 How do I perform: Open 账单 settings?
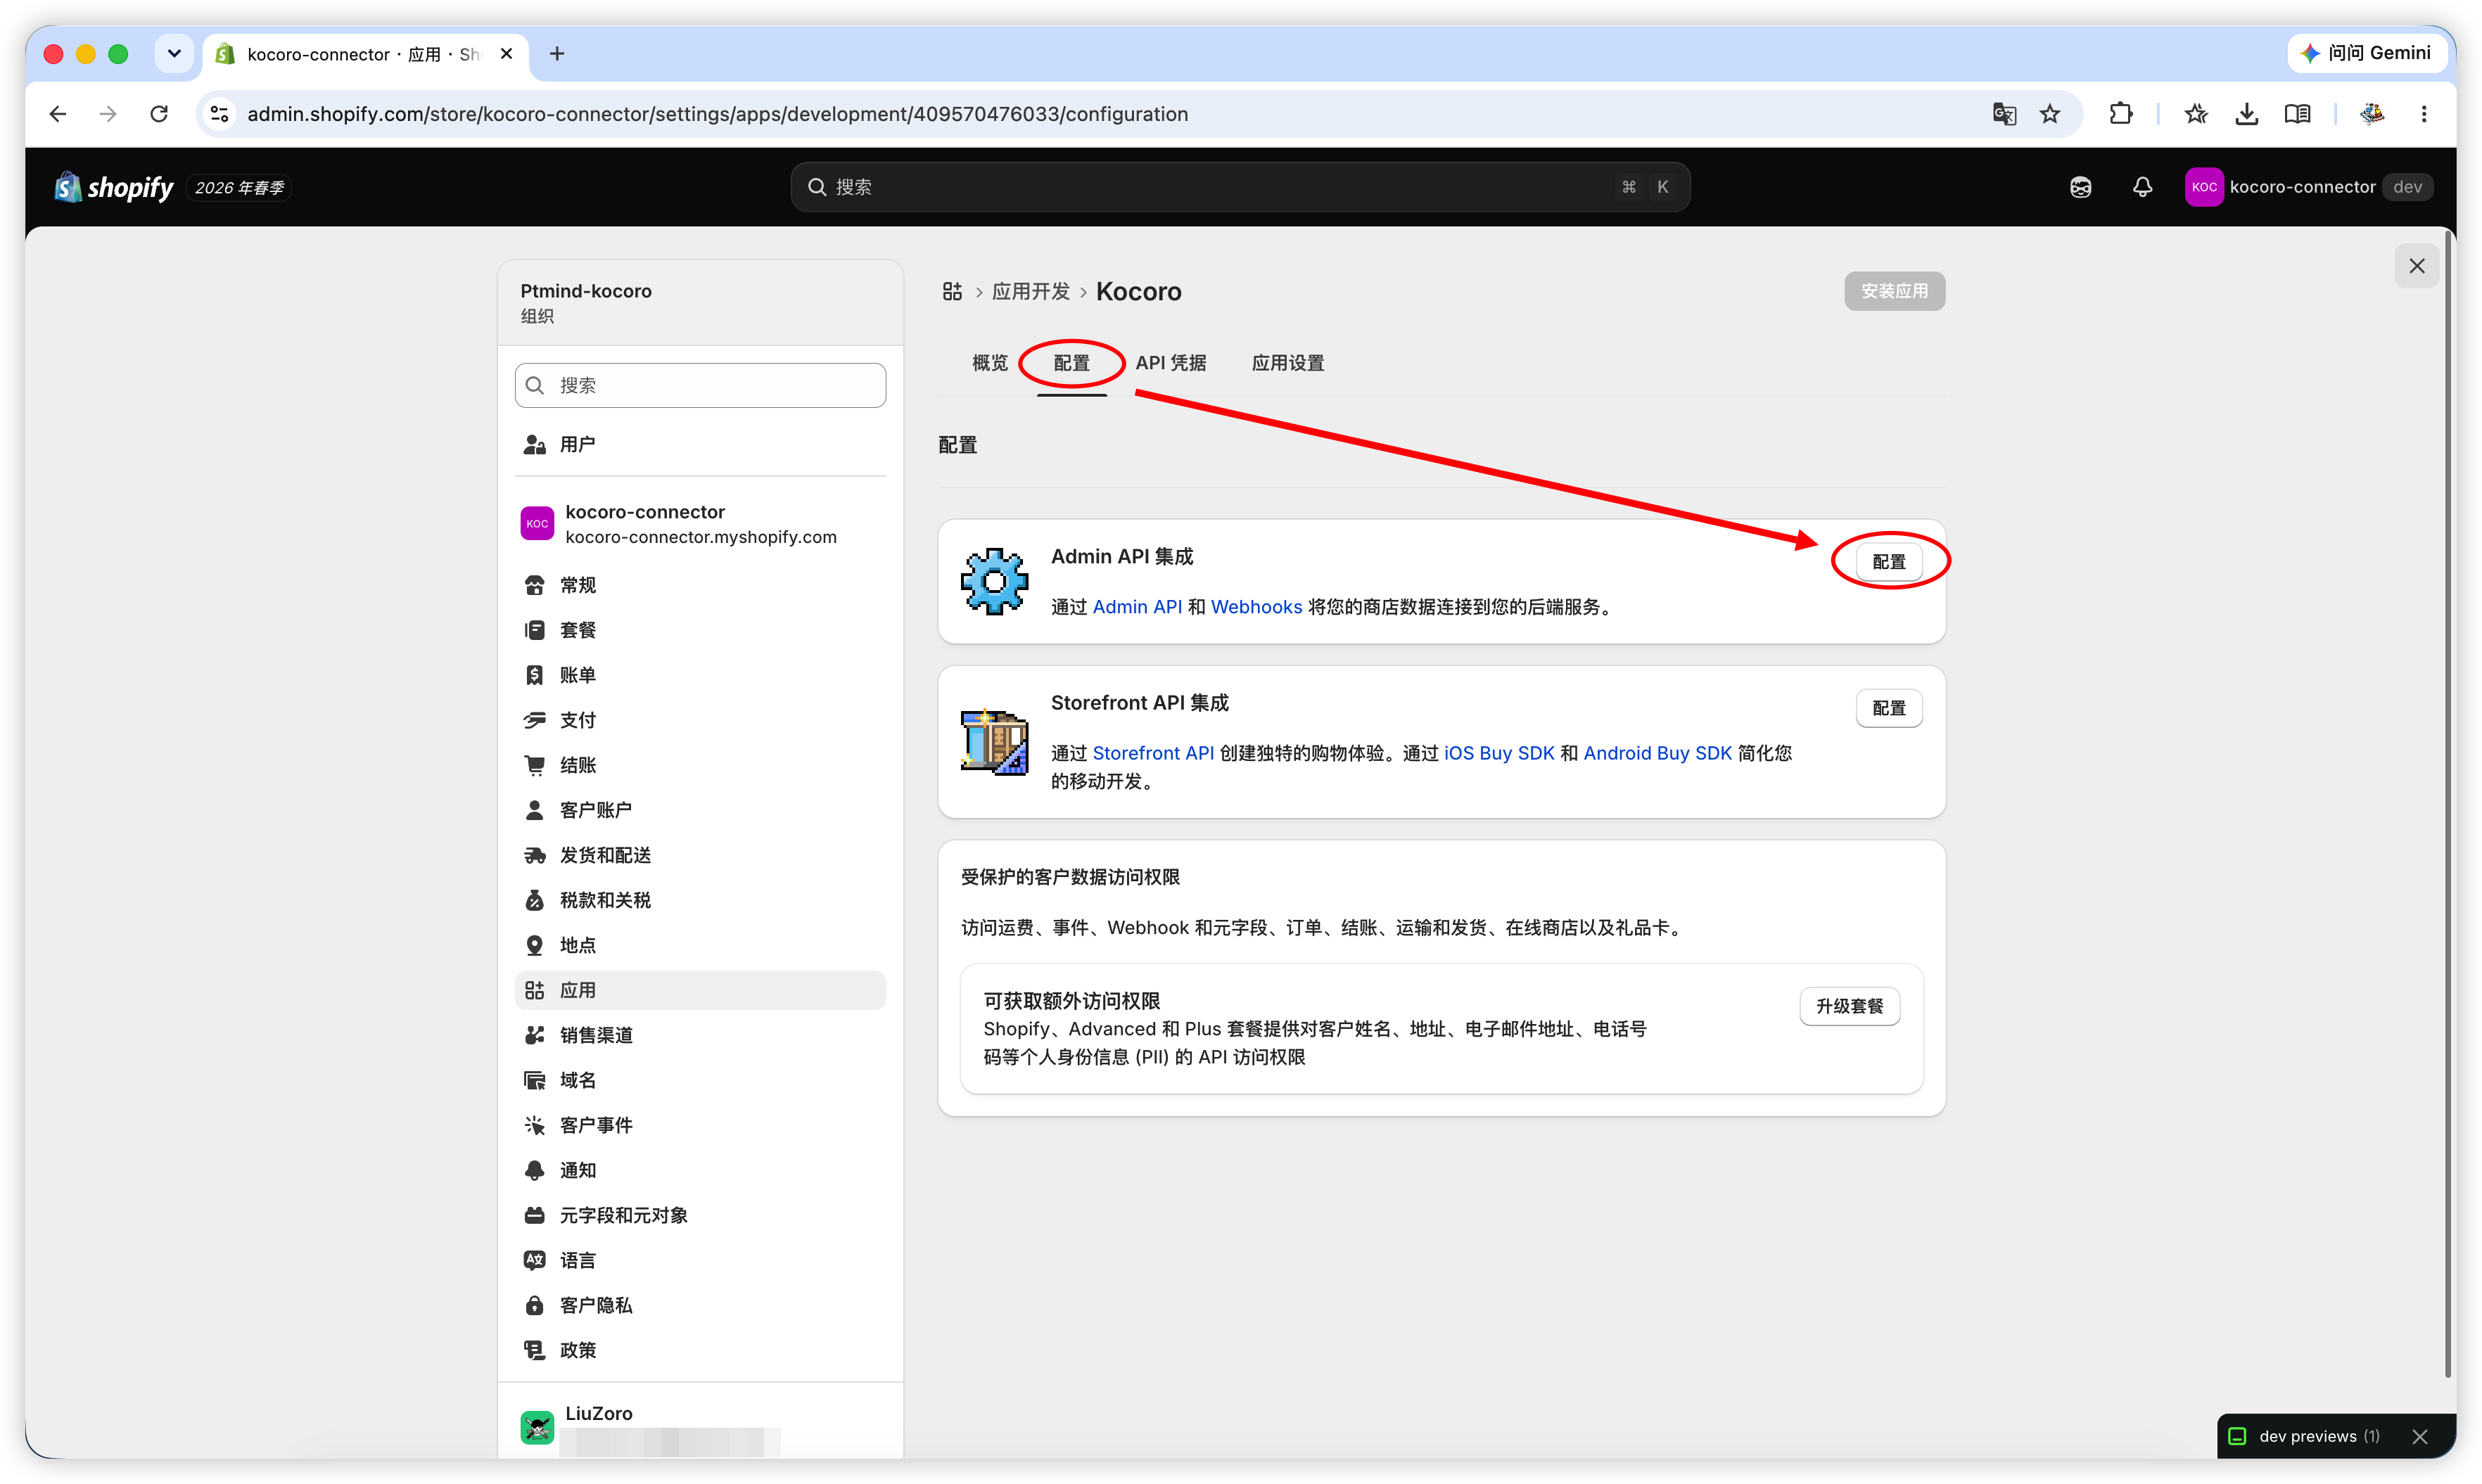pos(700,675)
